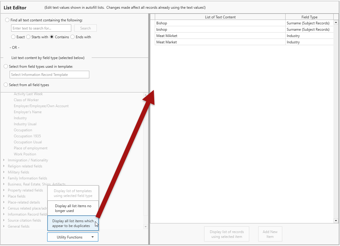
Task: Expand the Immigration / Nationality tree node
Action: [4, 160]
